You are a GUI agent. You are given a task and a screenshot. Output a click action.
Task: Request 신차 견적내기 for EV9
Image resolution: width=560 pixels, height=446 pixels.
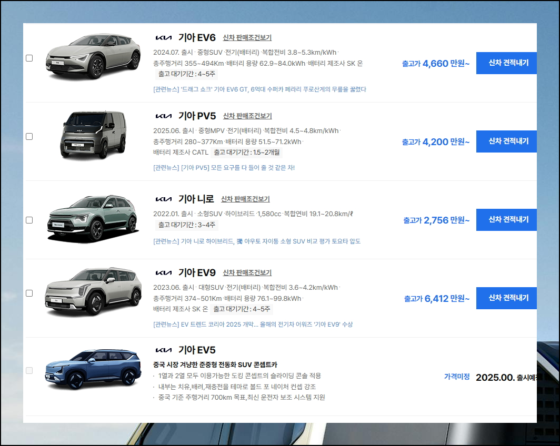pyautogui.click(x=506, y=298)
